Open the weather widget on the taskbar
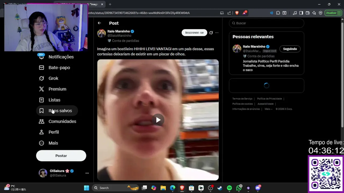This screenshot has height=193, width=344. tap(16, 188)
